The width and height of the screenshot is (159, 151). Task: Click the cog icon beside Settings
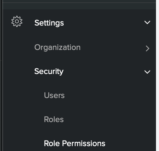(17, 21)
